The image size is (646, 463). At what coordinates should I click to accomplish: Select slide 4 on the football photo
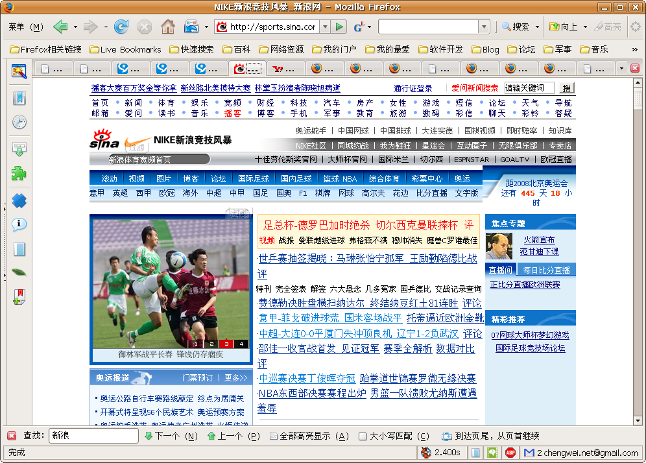[241, 344]
